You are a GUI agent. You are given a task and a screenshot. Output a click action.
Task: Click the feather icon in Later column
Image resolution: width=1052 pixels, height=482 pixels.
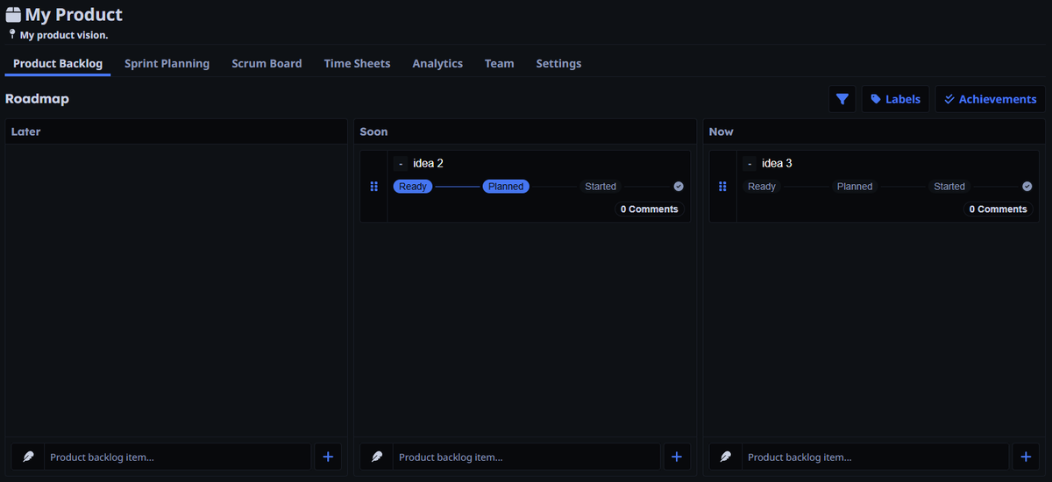28,457
